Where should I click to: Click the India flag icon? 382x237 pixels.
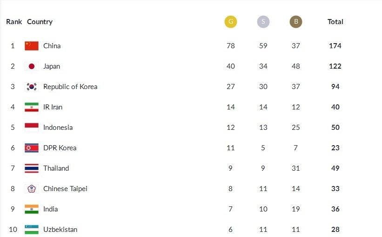point(32,209)
